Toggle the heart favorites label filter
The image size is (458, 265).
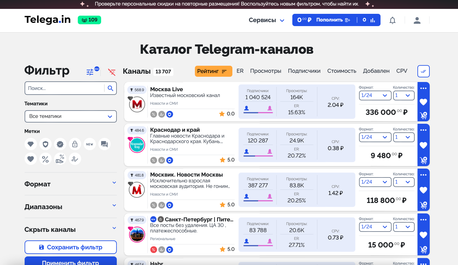coord(31,159)
